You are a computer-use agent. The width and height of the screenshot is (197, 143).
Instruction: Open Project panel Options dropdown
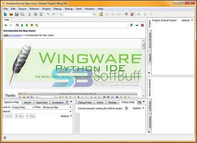point(187,20)
